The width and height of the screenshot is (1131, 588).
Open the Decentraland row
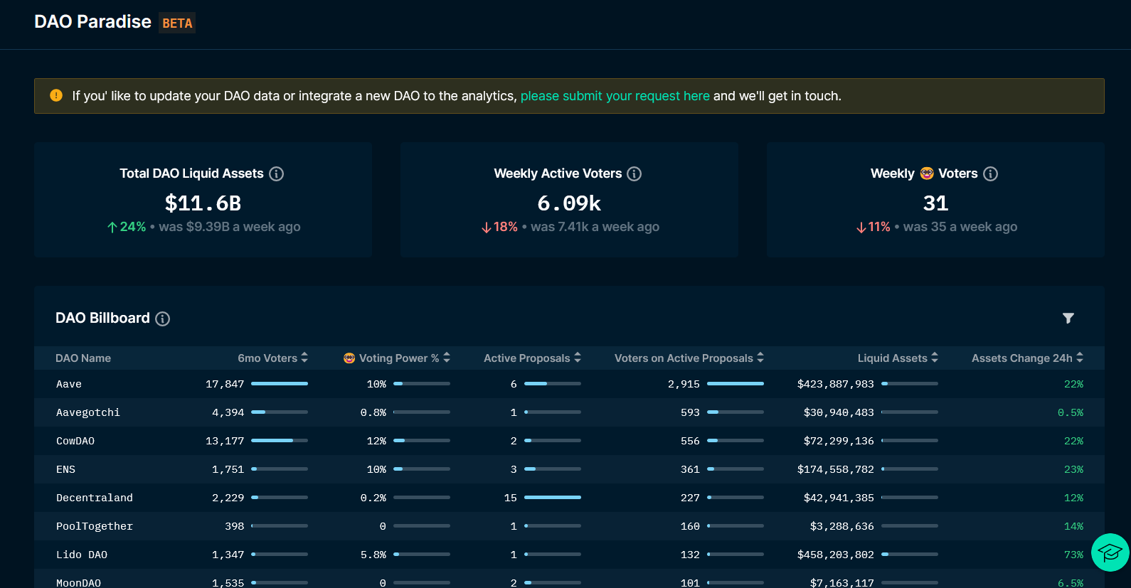point(569,498)
